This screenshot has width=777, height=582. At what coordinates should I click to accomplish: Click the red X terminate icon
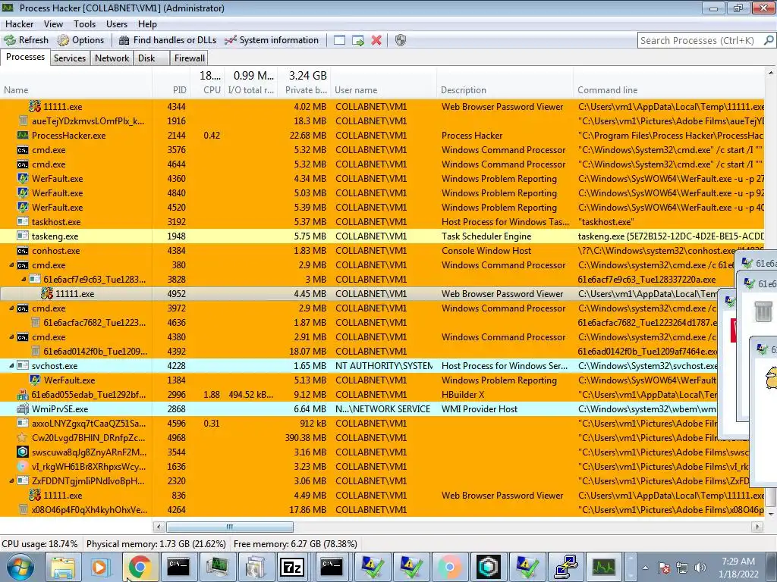[376, 40]
